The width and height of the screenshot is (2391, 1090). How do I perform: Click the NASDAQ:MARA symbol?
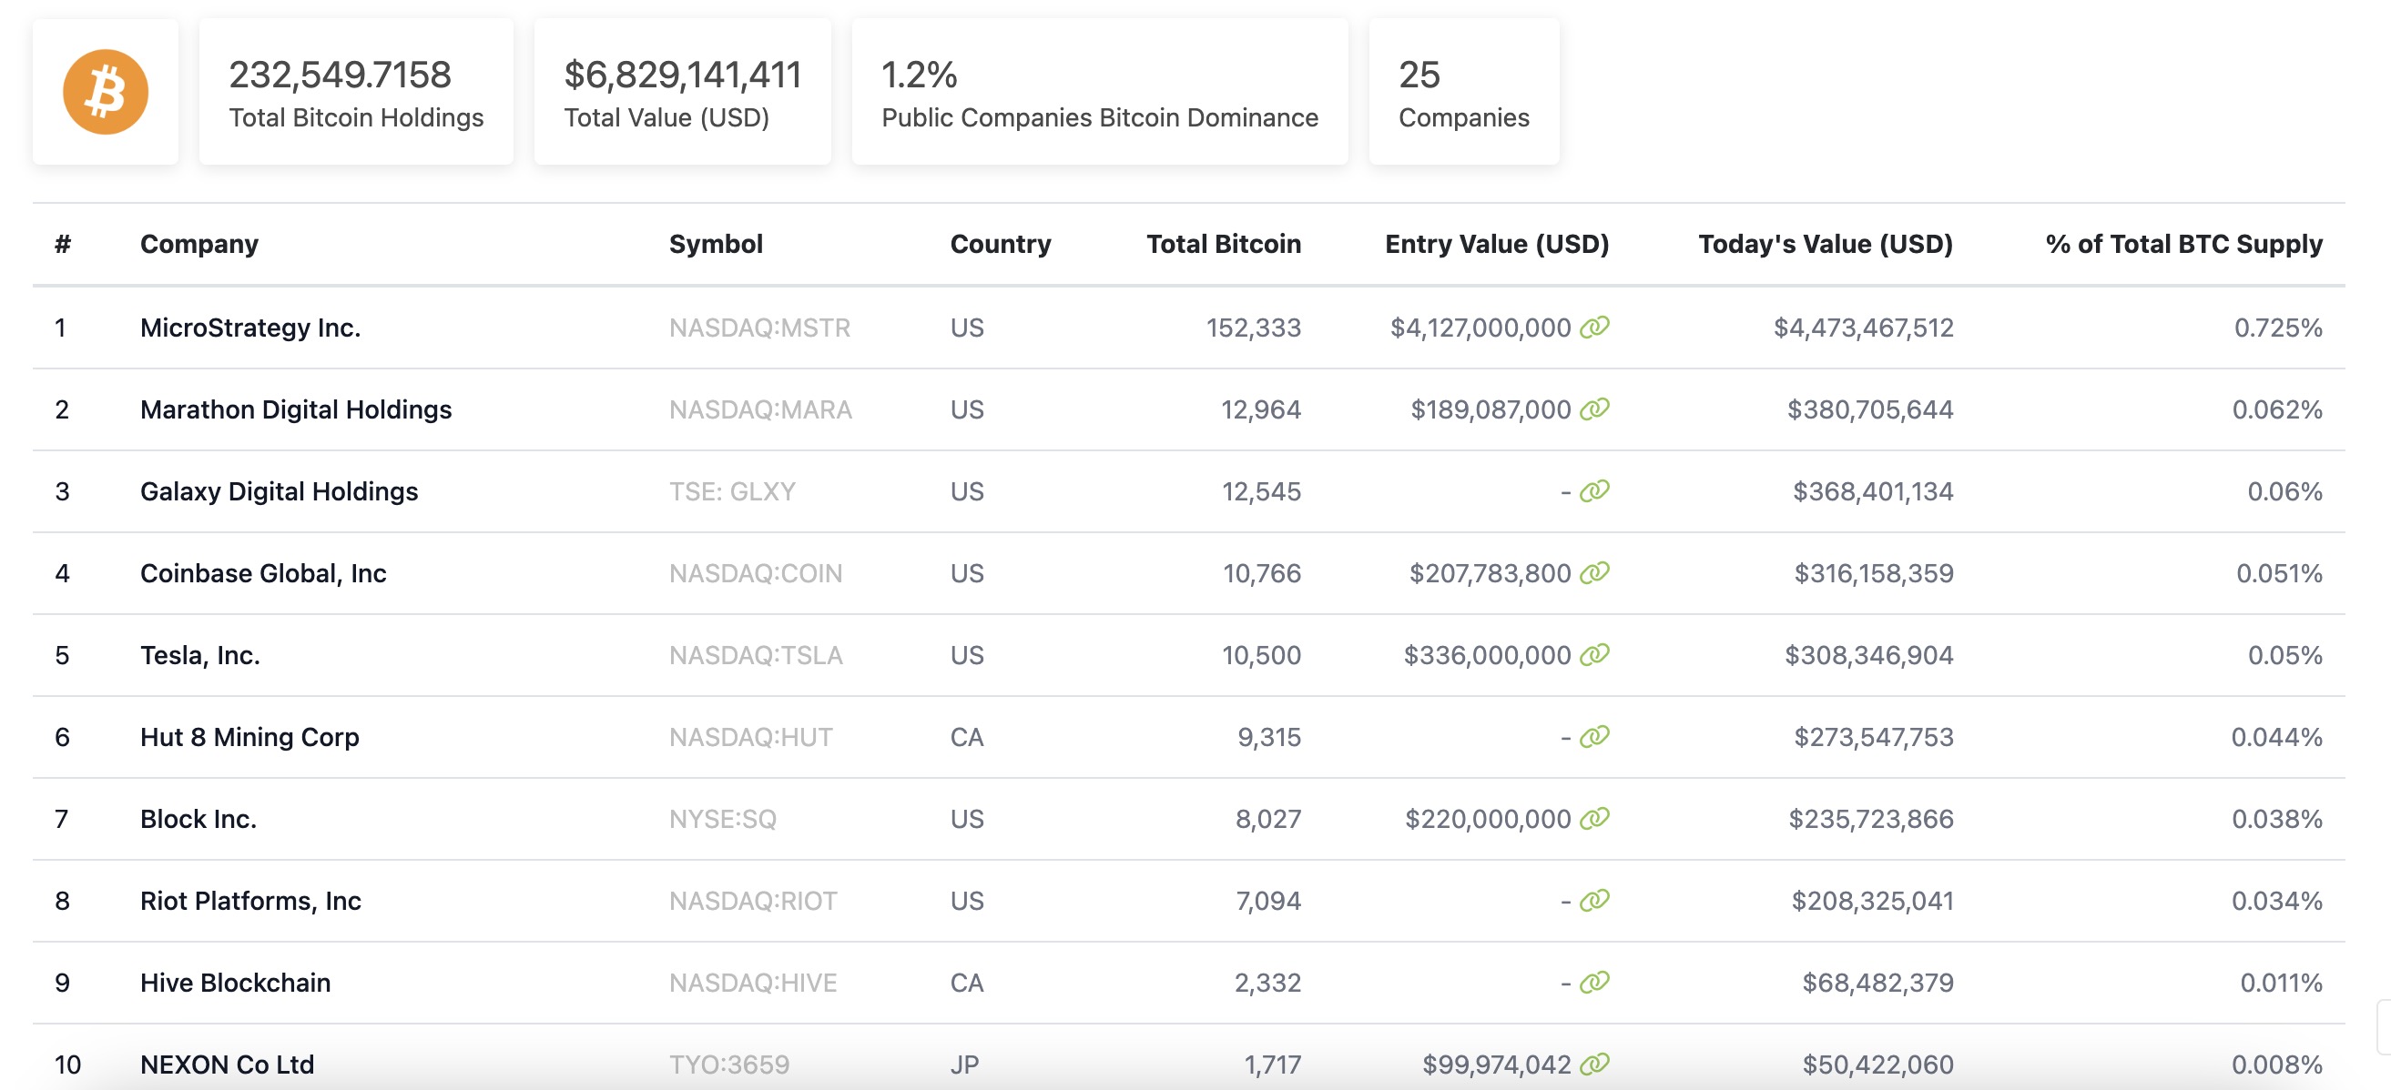pos(760,409)
